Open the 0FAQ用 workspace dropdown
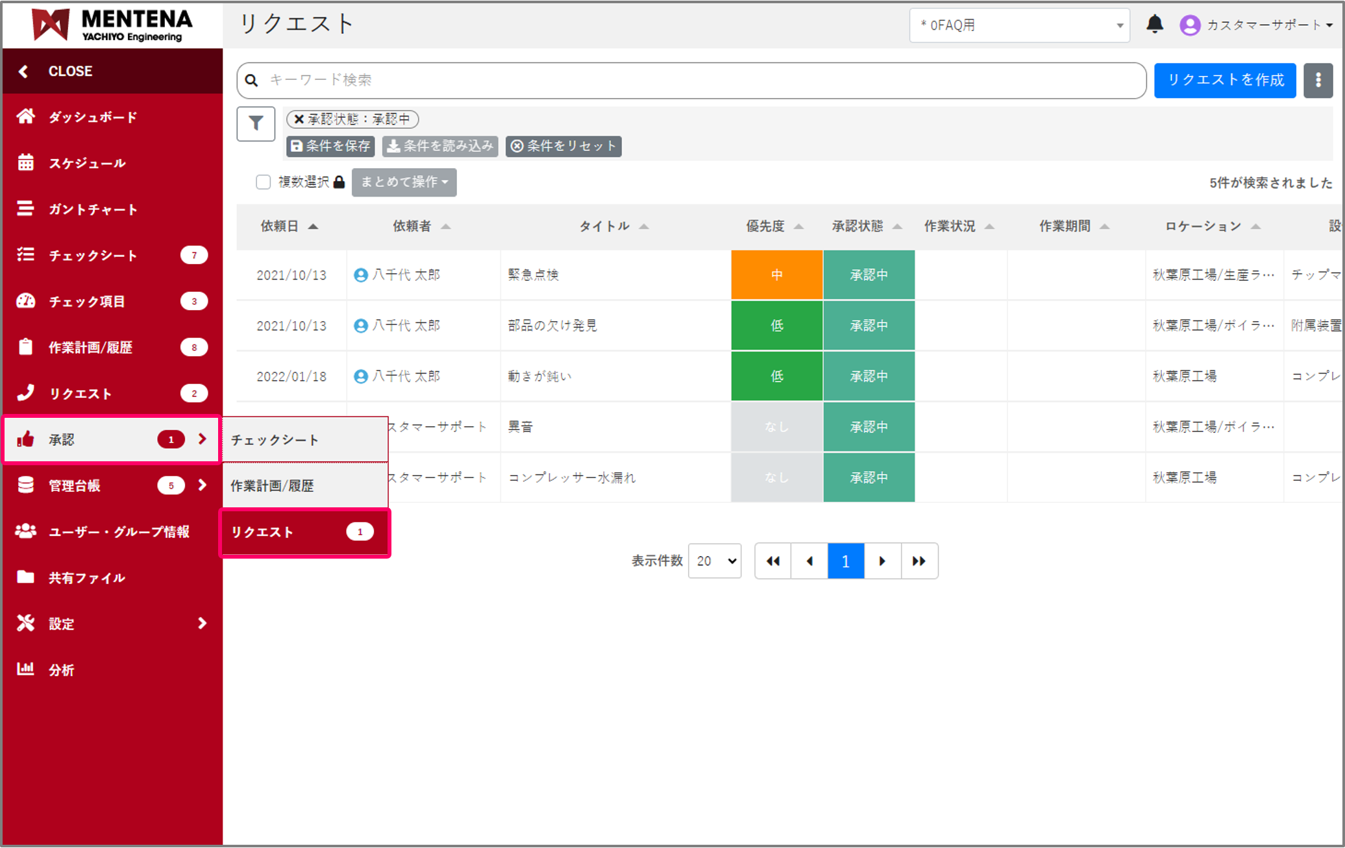 point(1019,25)
